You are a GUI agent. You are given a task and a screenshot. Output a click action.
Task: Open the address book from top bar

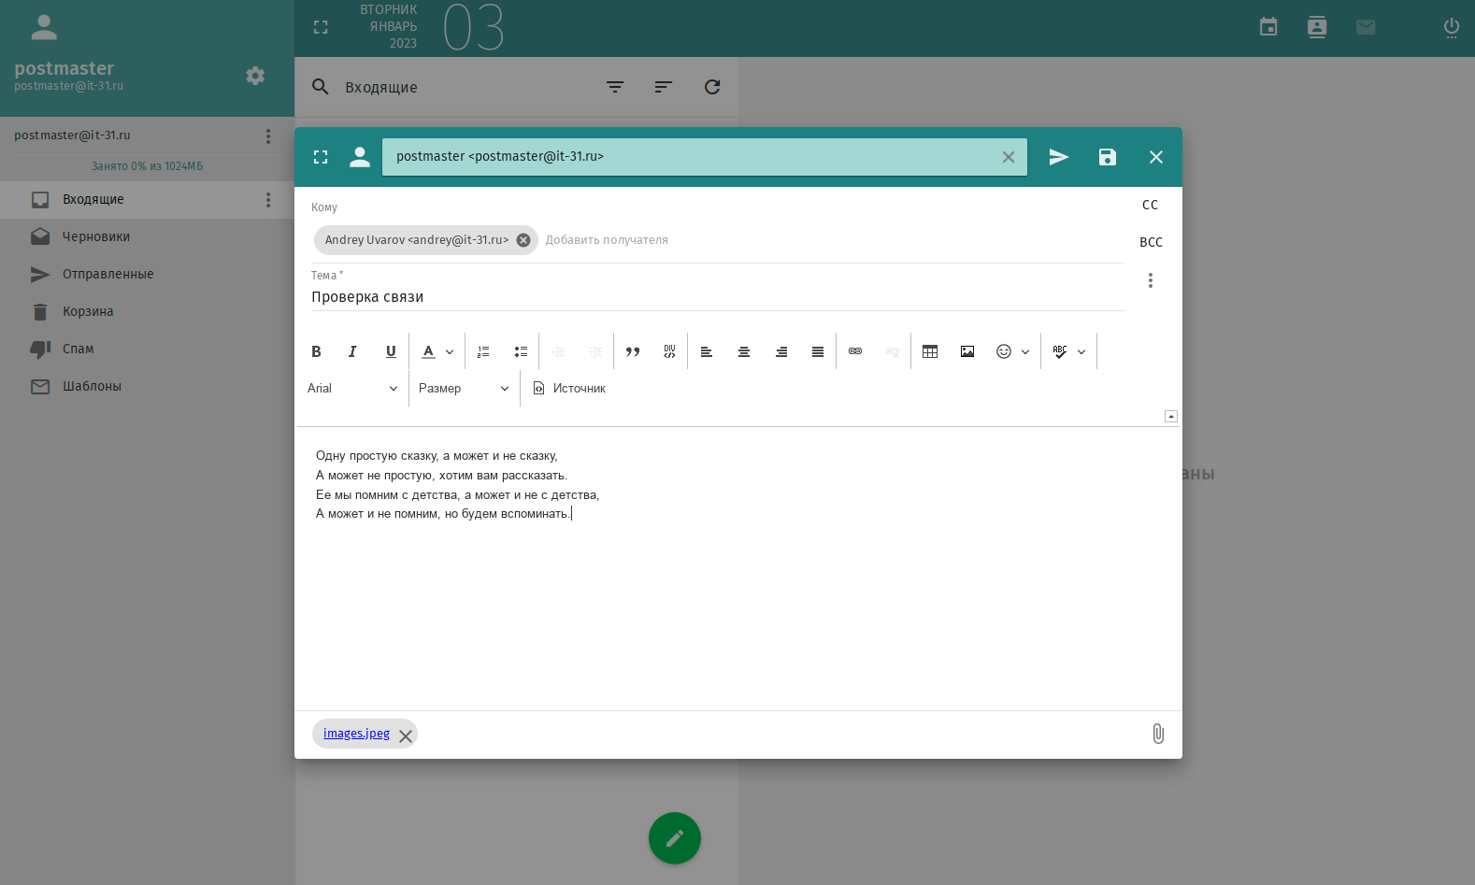pos(1317,27)
